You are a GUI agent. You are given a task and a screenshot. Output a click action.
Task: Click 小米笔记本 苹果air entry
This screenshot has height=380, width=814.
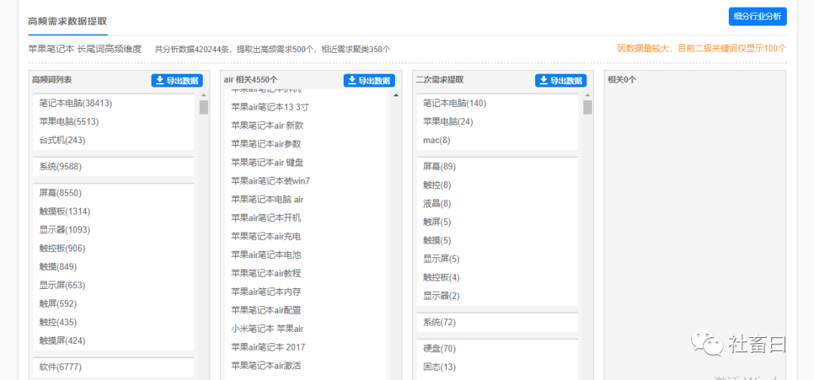pos(268,329)
